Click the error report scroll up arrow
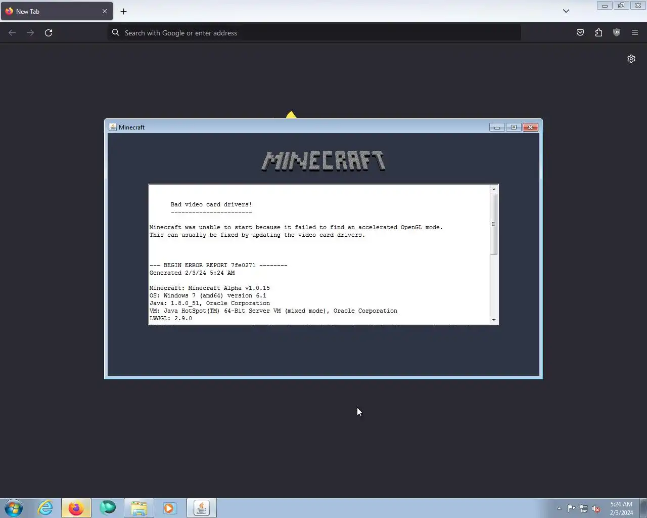Image resolution: width=647 pixels, height=518 pixels. point(494,189)
